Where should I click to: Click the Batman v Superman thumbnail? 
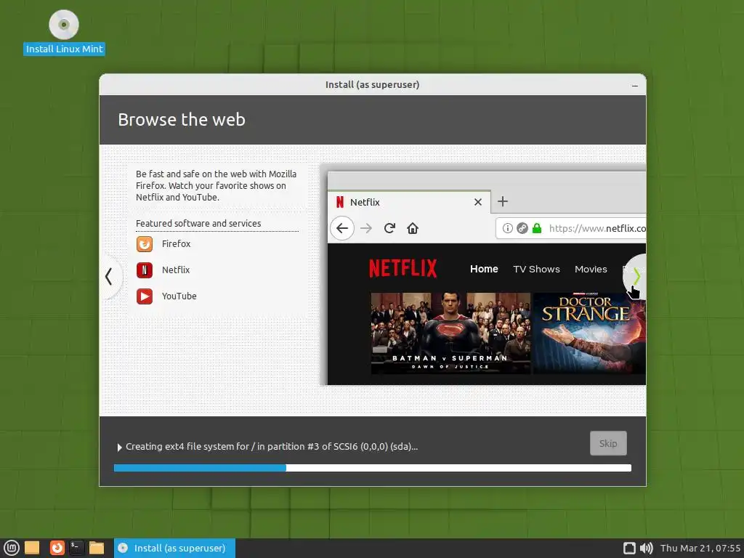450,333
